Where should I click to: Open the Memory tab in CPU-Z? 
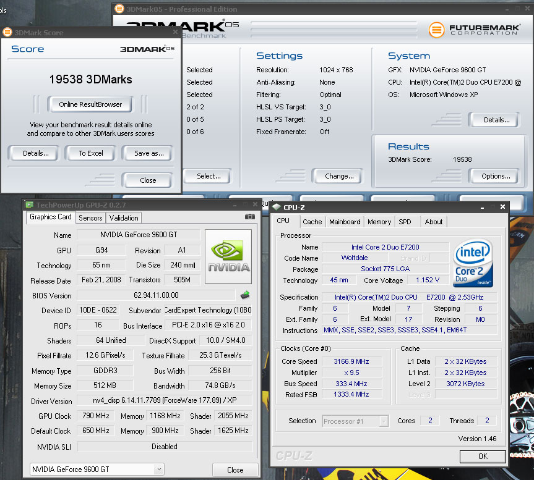(379, 222)
